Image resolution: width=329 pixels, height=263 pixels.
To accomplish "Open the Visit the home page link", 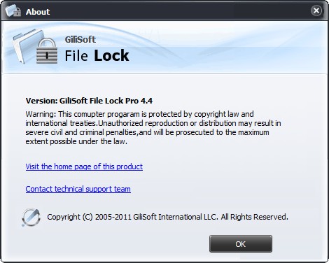I will [84, 166].
